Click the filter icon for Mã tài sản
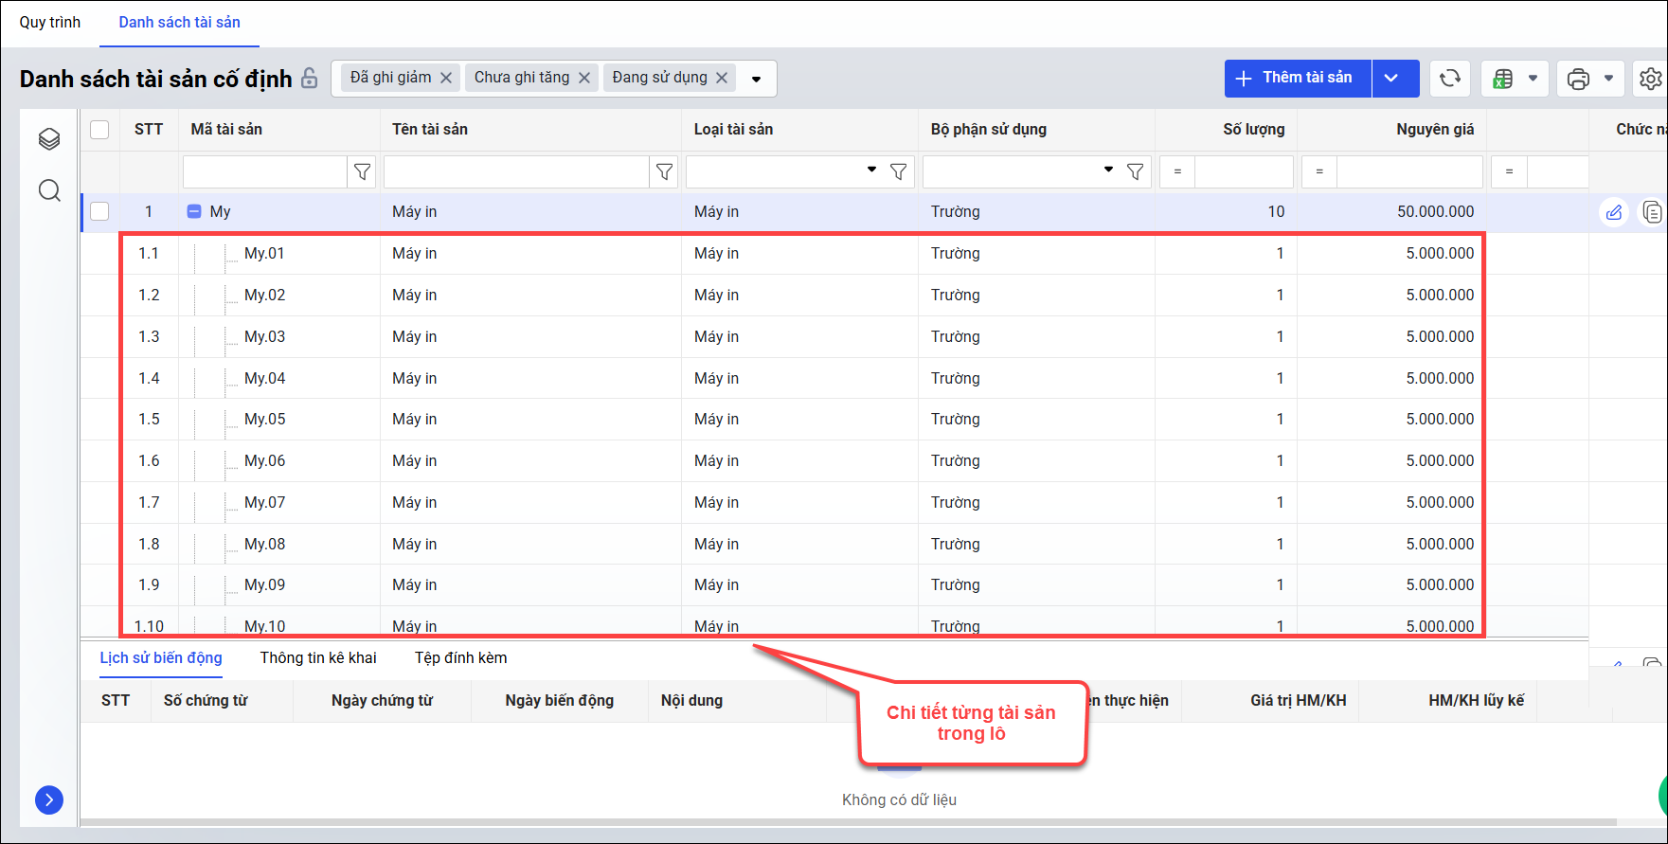 pos(362,171)
